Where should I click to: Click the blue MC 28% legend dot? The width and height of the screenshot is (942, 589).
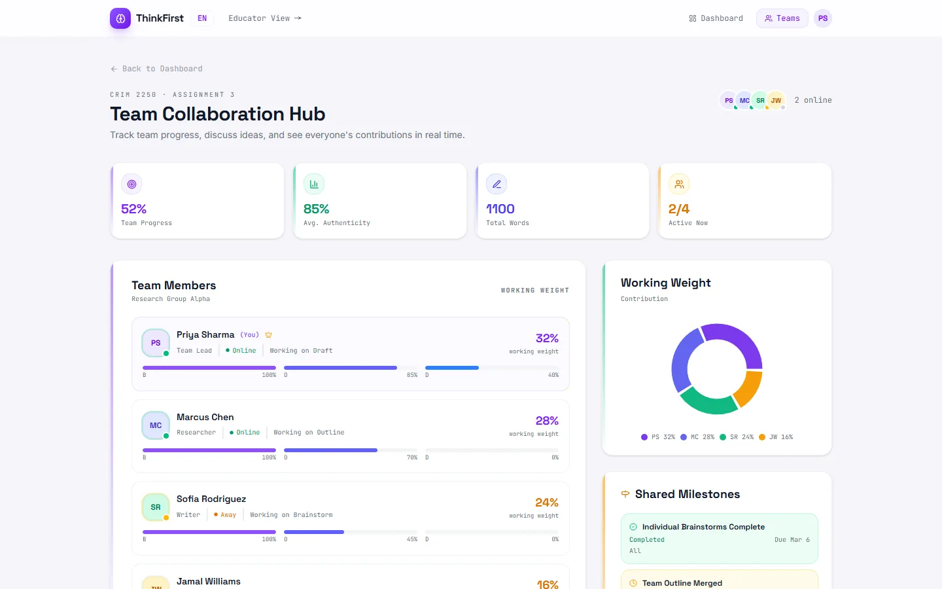click(x=684, y=437)
